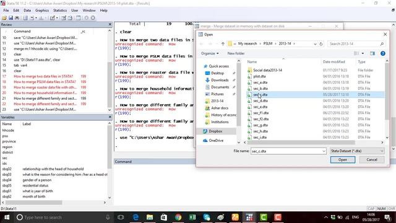Open the Data Editor toolbar icon
Image resolution: width=396 pixels, height=223 pixels.
[x=64, y=18]
